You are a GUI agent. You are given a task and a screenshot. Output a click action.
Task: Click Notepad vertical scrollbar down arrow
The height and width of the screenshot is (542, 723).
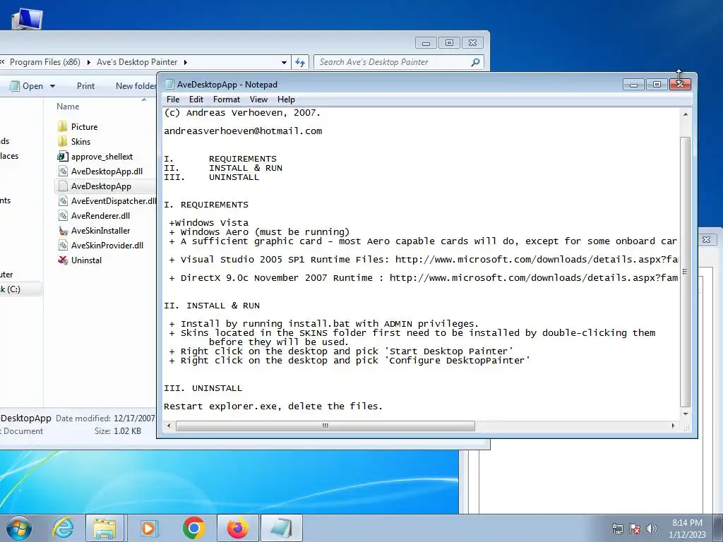click(x=685, y=414)
